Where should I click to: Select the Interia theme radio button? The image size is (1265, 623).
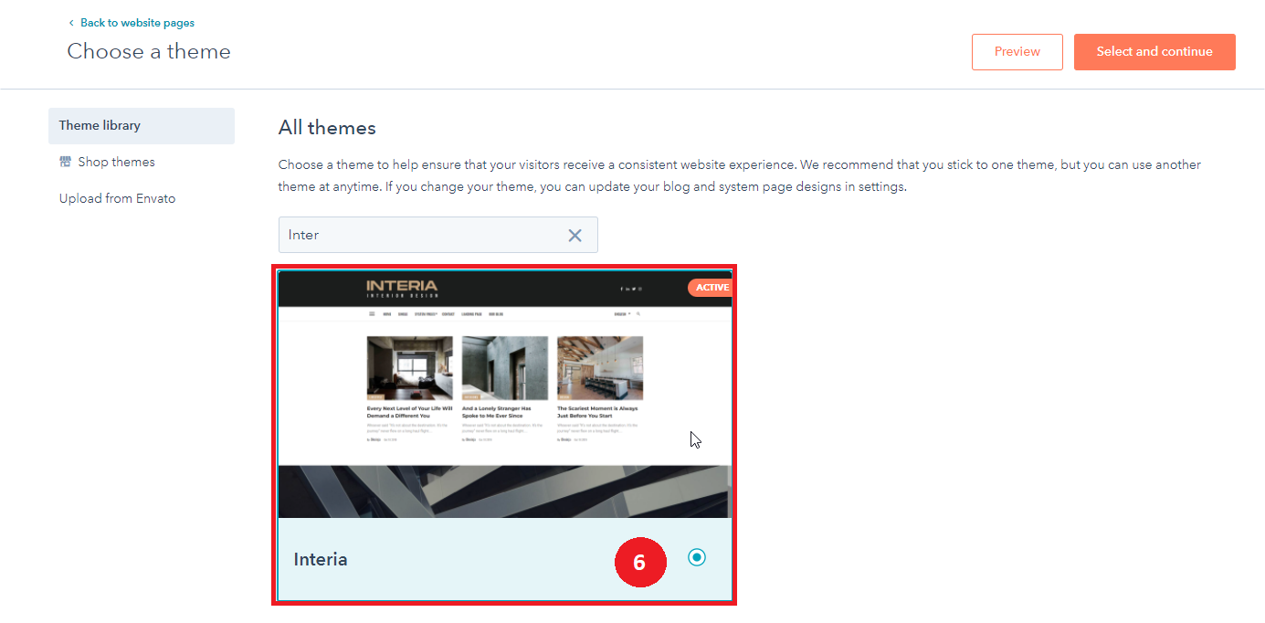coord(697,557)
